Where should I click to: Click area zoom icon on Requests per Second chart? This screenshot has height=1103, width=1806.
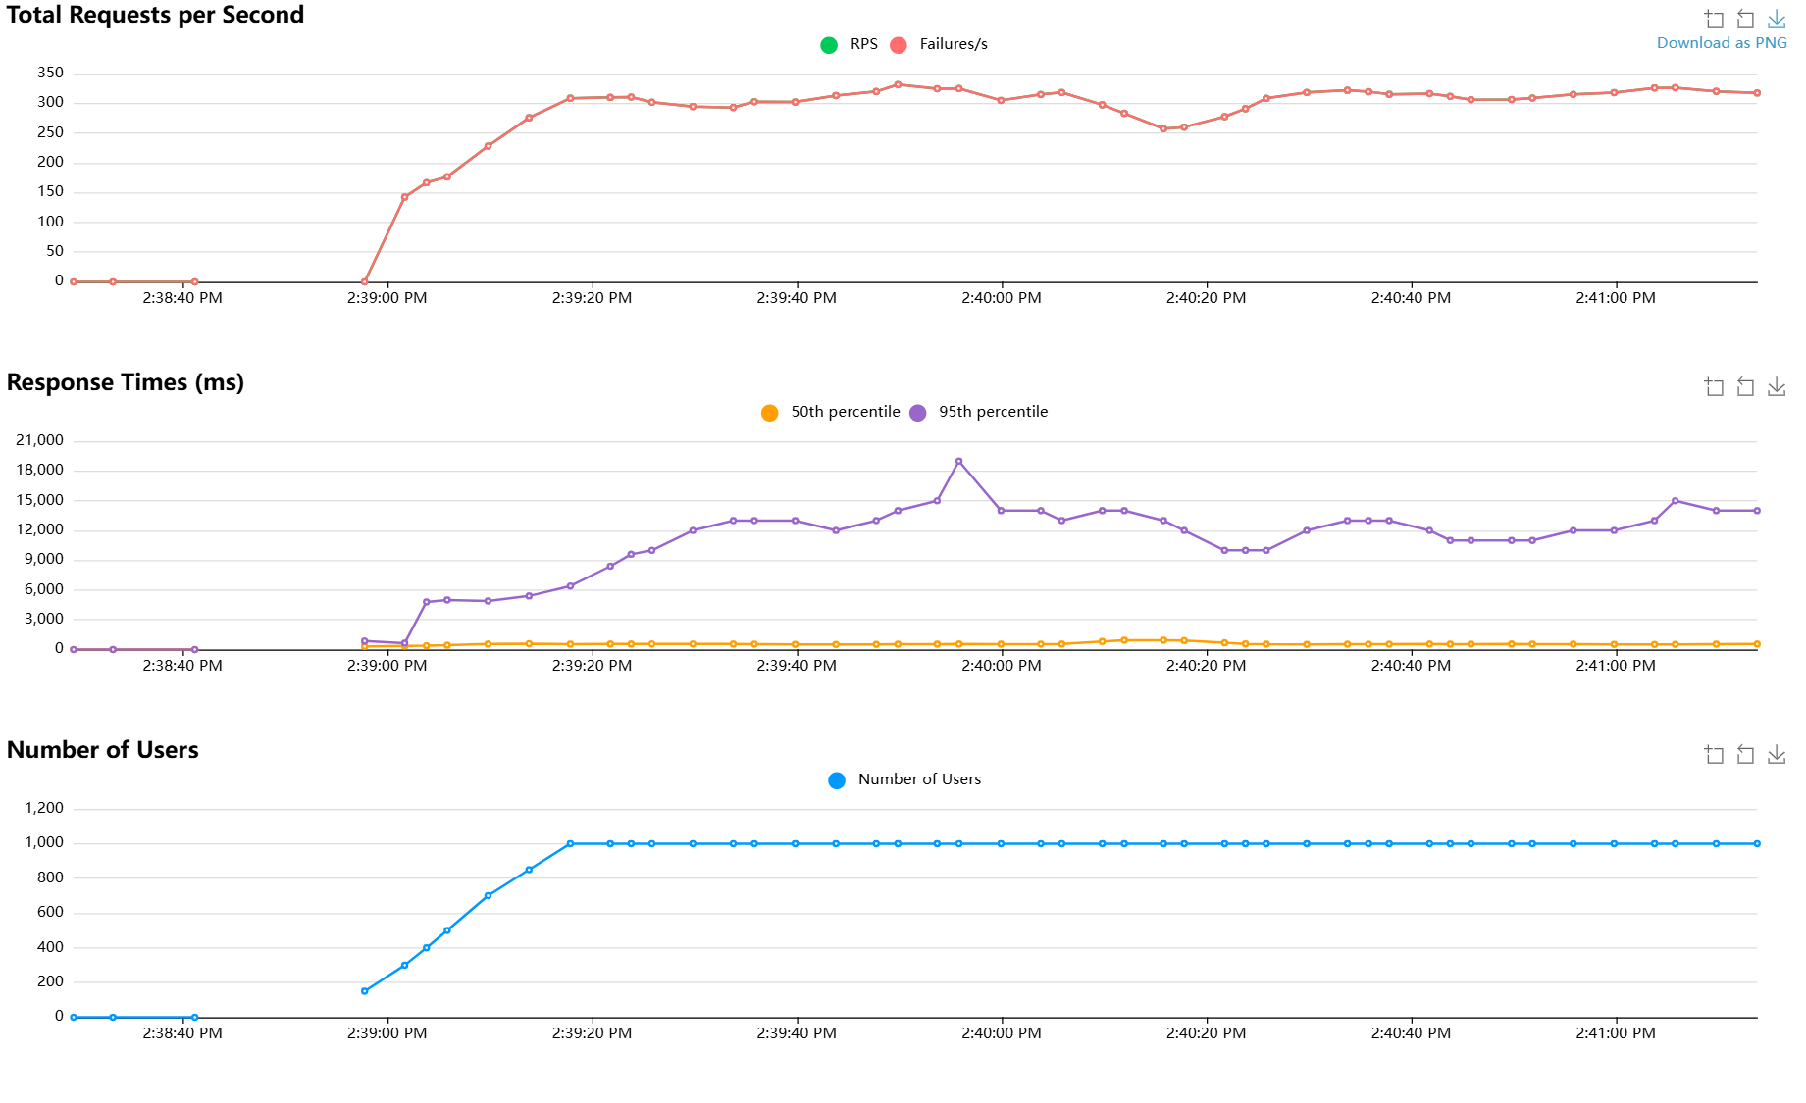pyautogui.click(x=1714, y=20)
